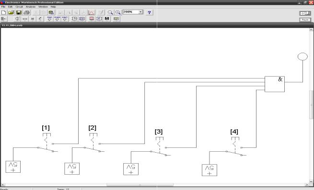Open Help with question mark icon
Screen dimensions: 314x190
point(149,12)
